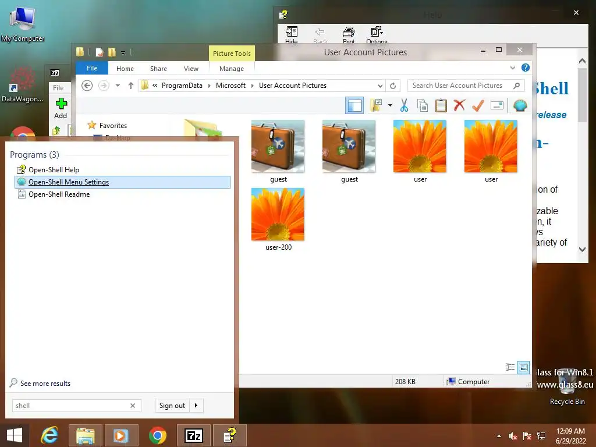Click Microsoft in the address breadcrumb

click(x=230, y=86)
